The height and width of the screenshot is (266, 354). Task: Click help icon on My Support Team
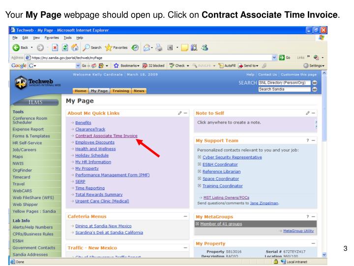[x=307, y=140]
